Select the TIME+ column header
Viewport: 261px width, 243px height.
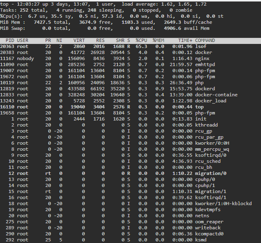coord(185,40)
